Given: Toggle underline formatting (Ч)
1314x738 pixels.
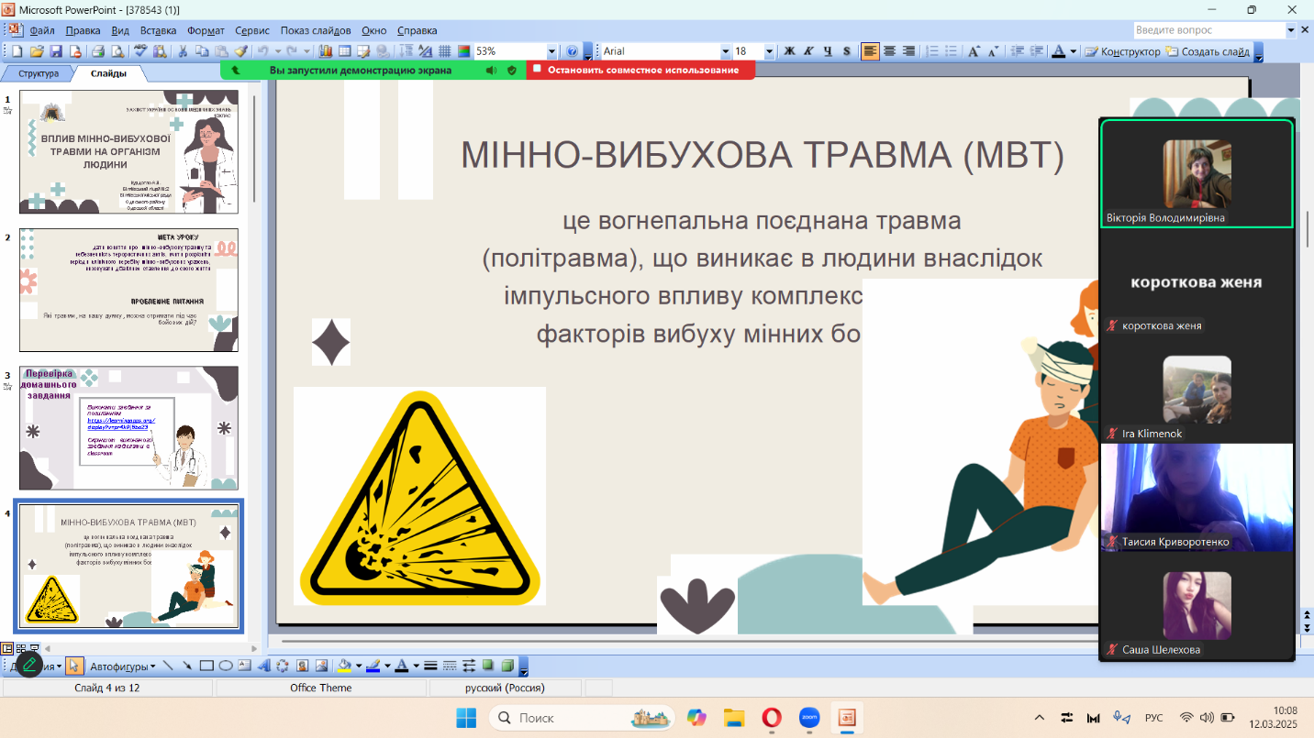Looking at the screenshot, I should point(828,51).
